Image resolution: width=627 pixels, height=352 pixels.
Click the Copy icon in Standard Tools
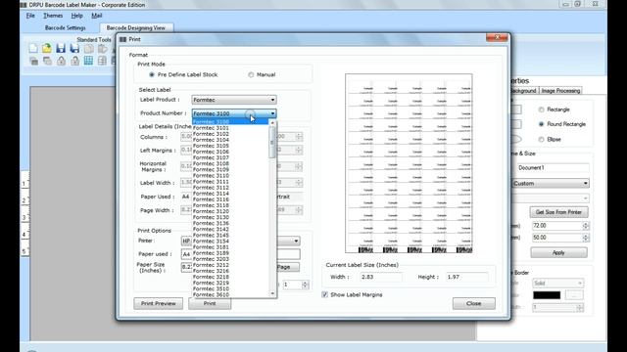[89, 49]
